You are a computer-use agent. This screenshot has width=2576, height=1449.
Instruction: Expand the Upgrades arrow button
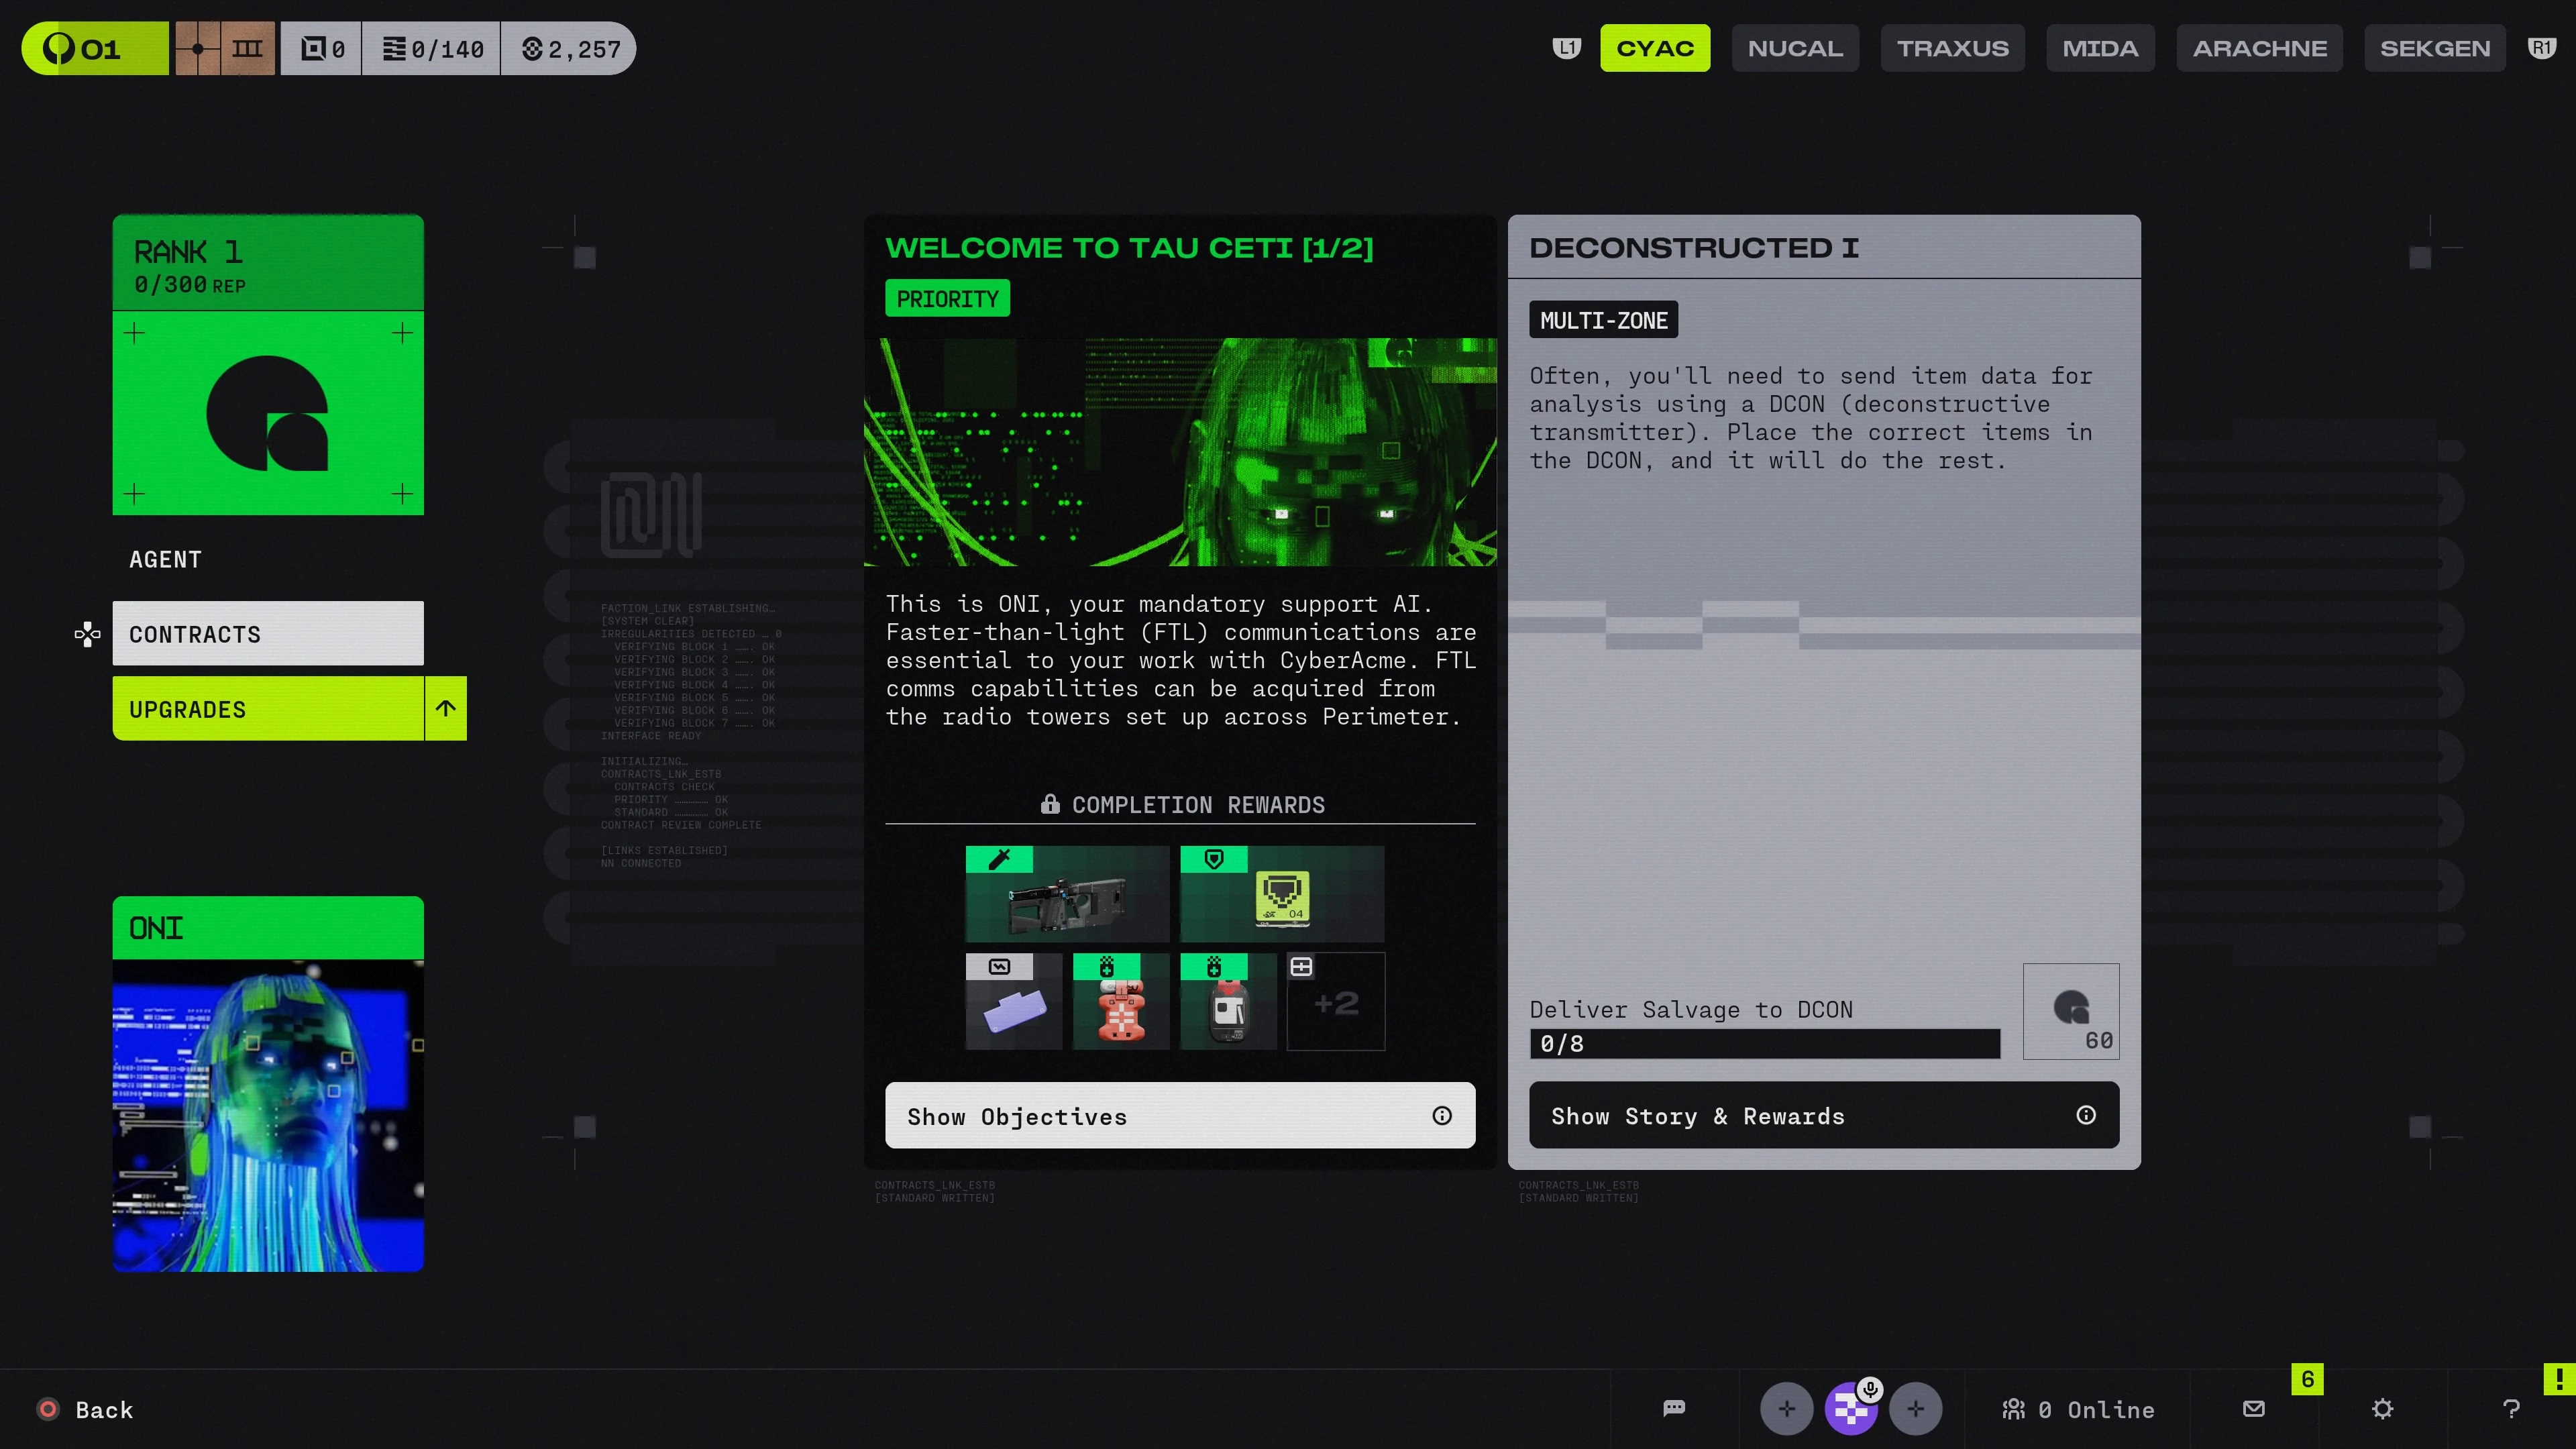point(446,708)
